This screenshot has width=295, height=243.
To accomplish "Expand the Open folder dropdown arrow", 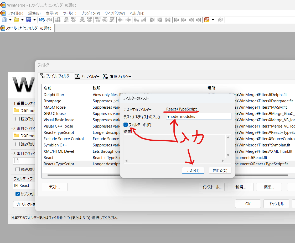I will point(22,20).
